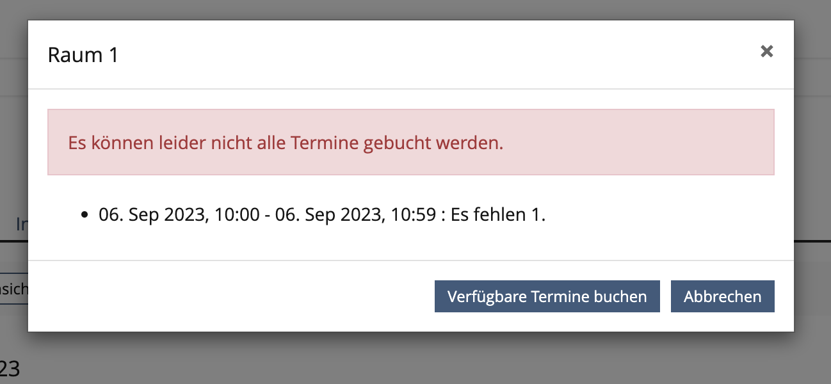This screenshot has width=831, height=384.
Task: Click the cut-off "nsich" button at left edge
Action: point(13,289)
